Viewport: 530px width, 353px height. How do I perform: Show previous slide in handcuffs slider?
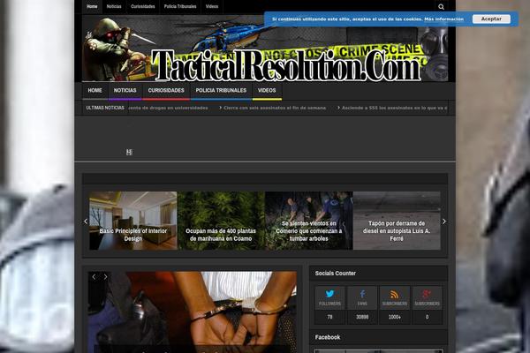pos(94,277)
